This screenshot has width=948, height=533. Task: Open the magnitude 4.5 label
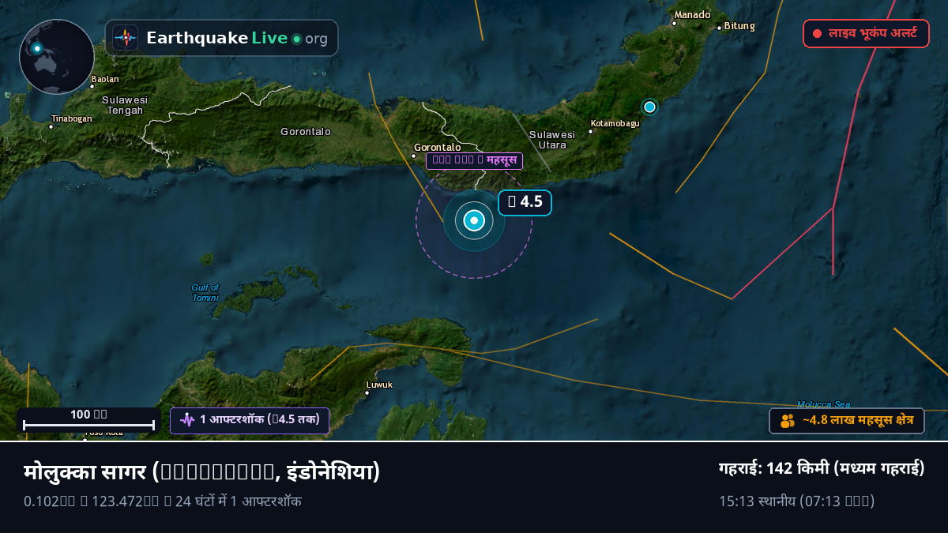pos(525,202)
